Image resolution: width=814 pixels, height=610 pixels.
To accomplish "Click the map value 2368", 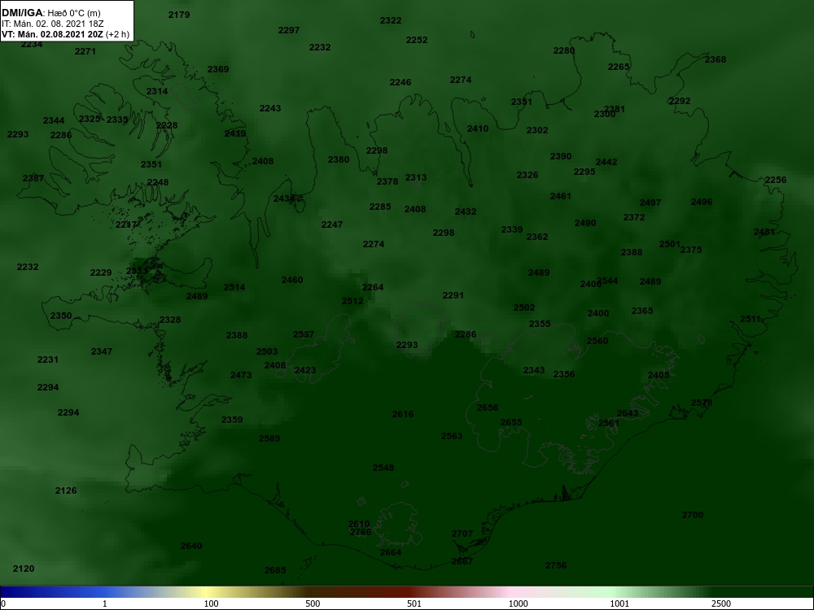I will [716, 59].
